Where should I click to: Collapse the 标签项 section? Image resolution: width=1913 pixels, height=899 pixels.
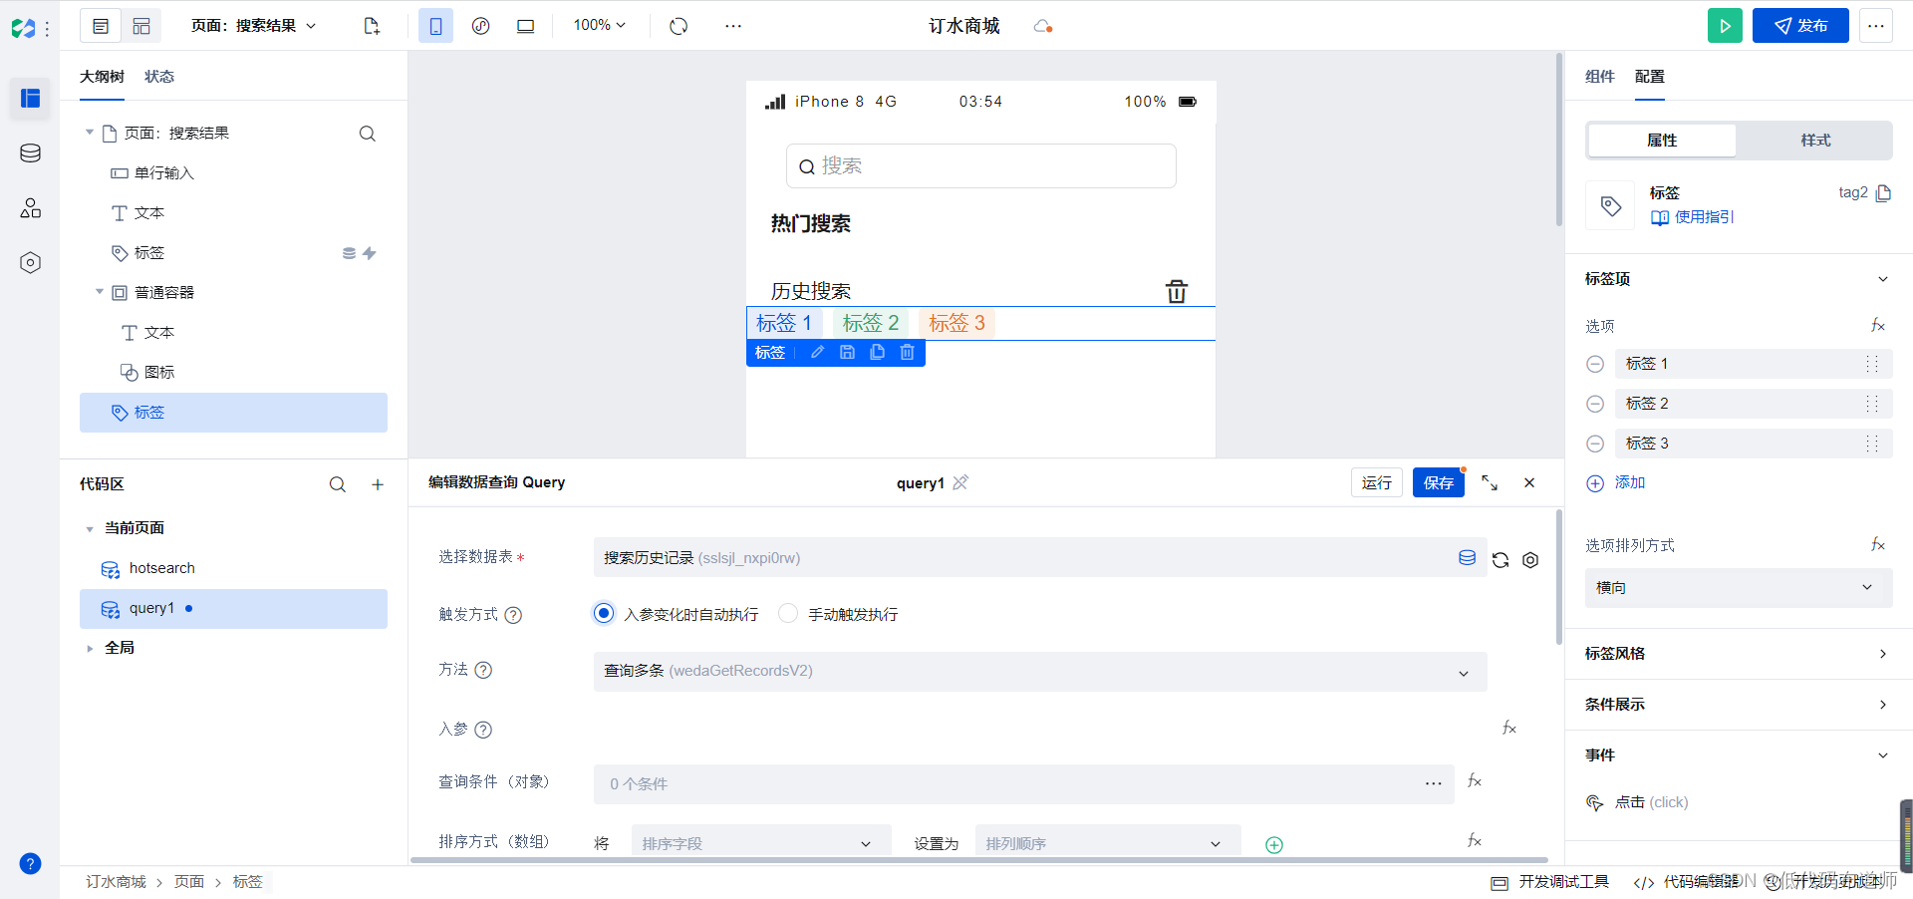1883,279
